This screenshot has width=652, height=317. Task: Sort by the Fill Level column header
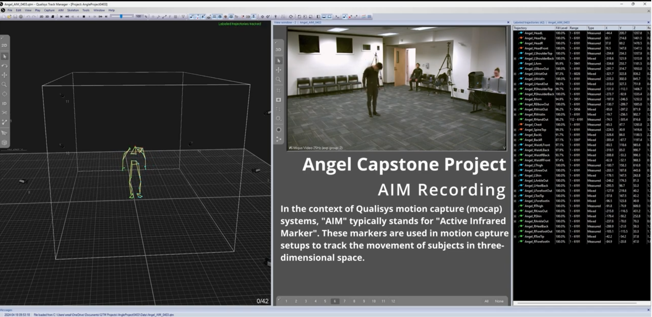point(561,28)
